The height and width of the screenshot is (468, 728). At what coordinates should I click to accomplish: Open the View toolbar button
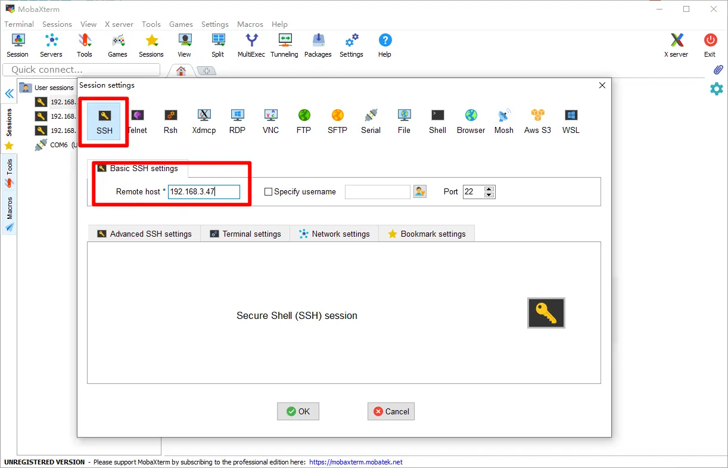185,45
